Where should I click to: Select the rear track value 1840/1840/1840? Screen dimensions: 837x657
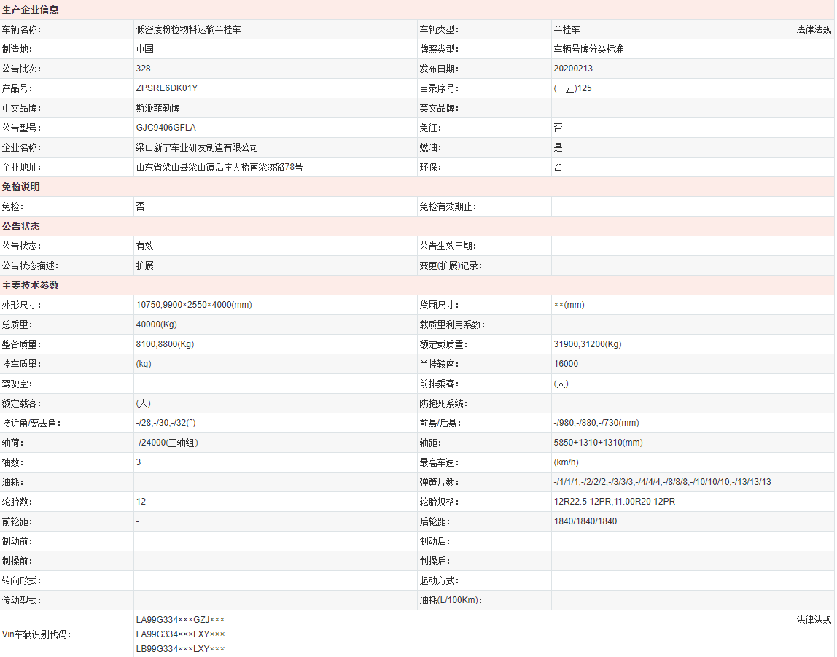[x=585, y=521]
